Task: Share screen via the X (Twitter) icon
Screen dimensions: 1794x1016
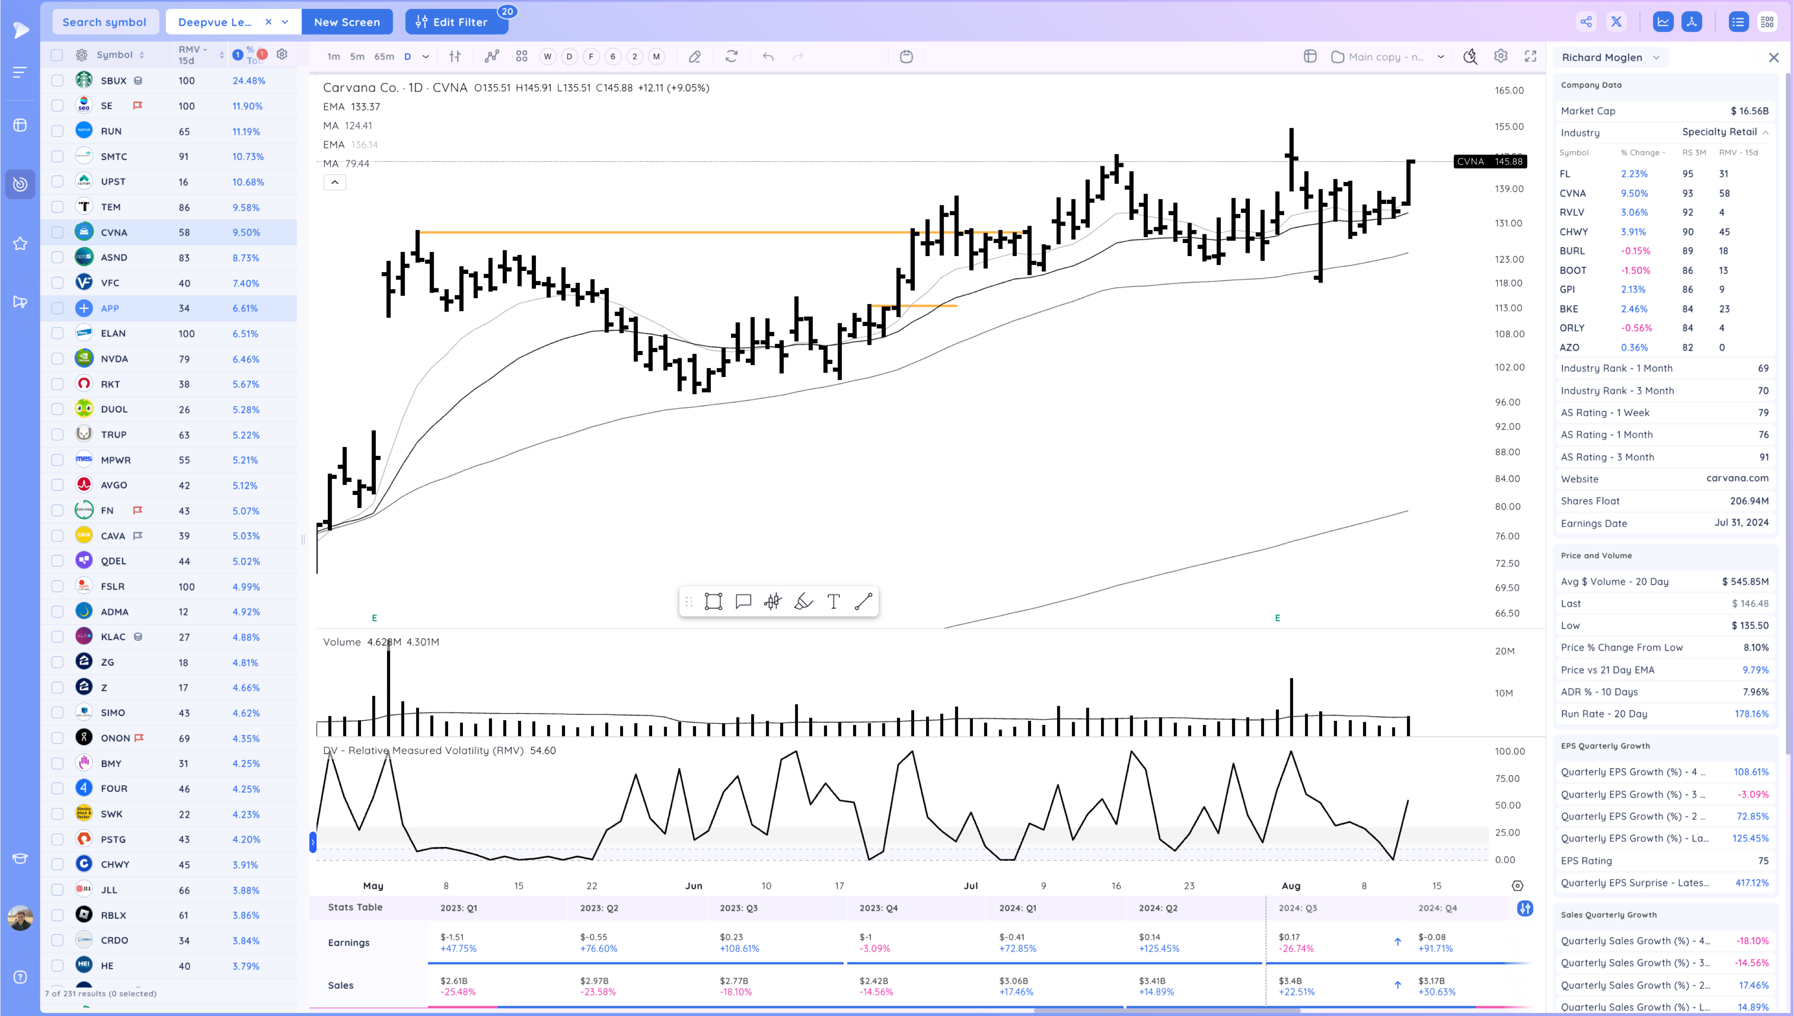Action: (x=1616, y=22)
